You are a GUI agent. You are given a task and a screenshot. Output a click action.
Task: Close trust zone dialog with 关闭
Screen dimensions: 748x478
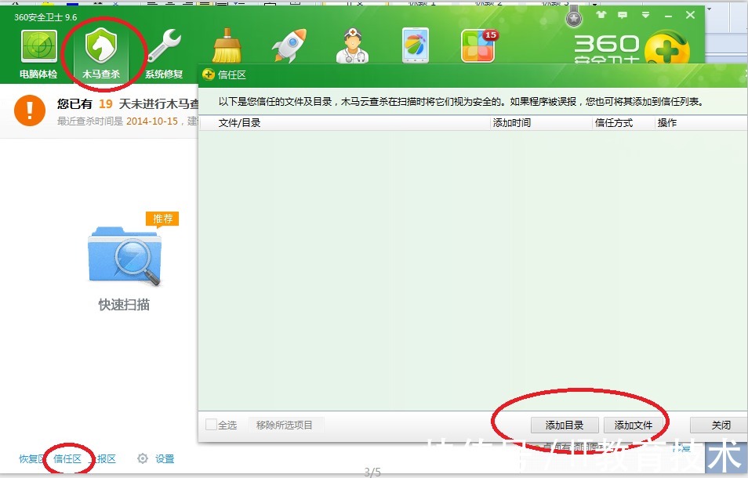pyautogui.click(x=721, y=425)
